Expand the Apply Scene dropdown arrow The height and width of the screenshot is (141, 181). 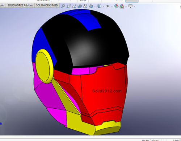pos(126,6)
